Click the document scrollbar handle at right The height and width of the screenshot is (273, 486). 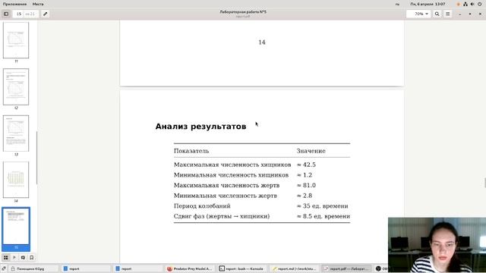pos(484,183)
